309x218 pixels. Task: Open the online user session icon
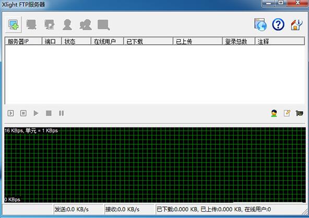[274, 113]
